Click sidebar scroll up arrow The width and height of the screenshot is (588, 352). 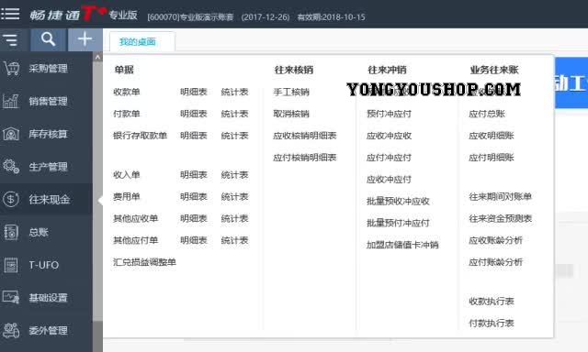pos(97,57)
